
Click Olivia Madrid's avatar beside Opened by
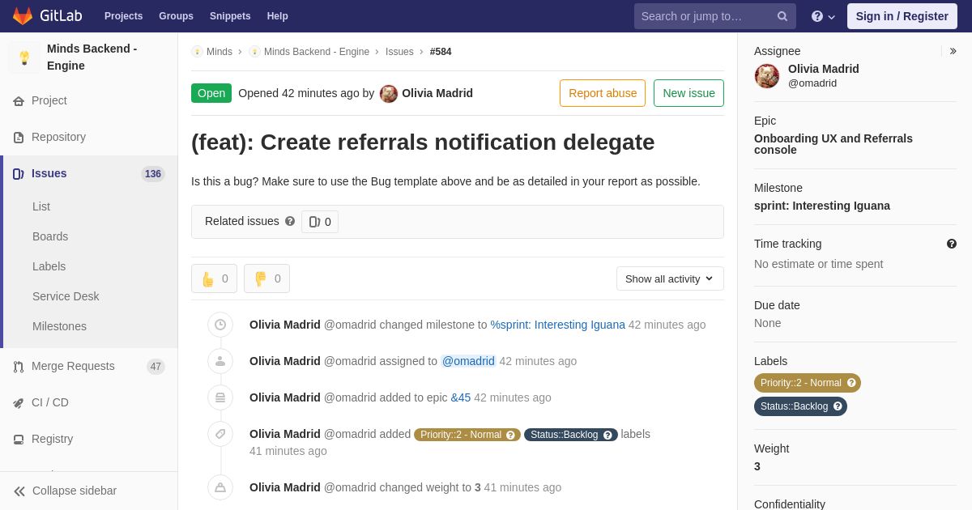[x=389, y=93]
